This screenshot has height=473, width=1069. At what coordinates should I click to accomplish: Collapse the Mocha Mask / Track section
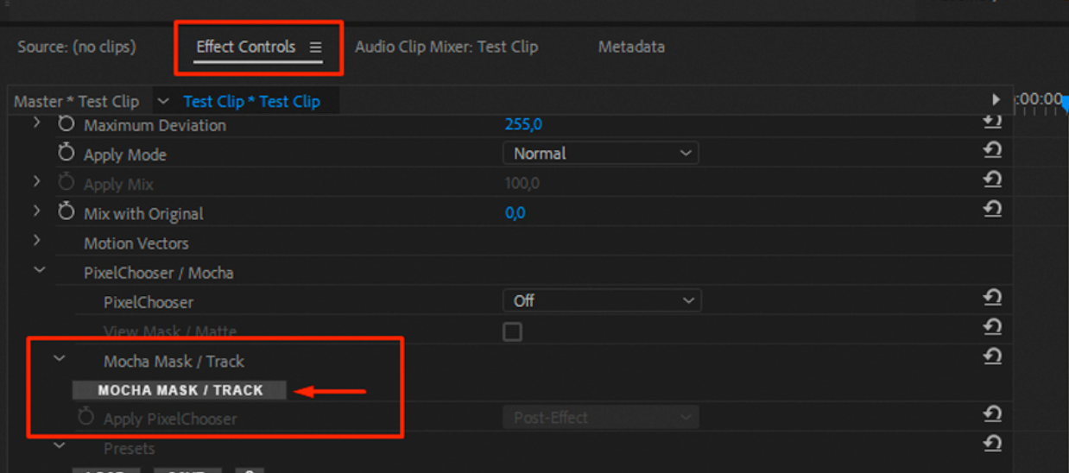[x=60, y=358]
